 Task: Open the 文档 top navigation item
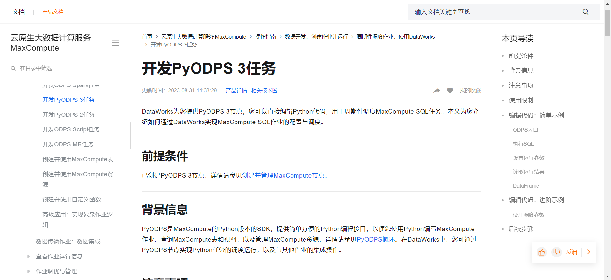tap(18, 12)
